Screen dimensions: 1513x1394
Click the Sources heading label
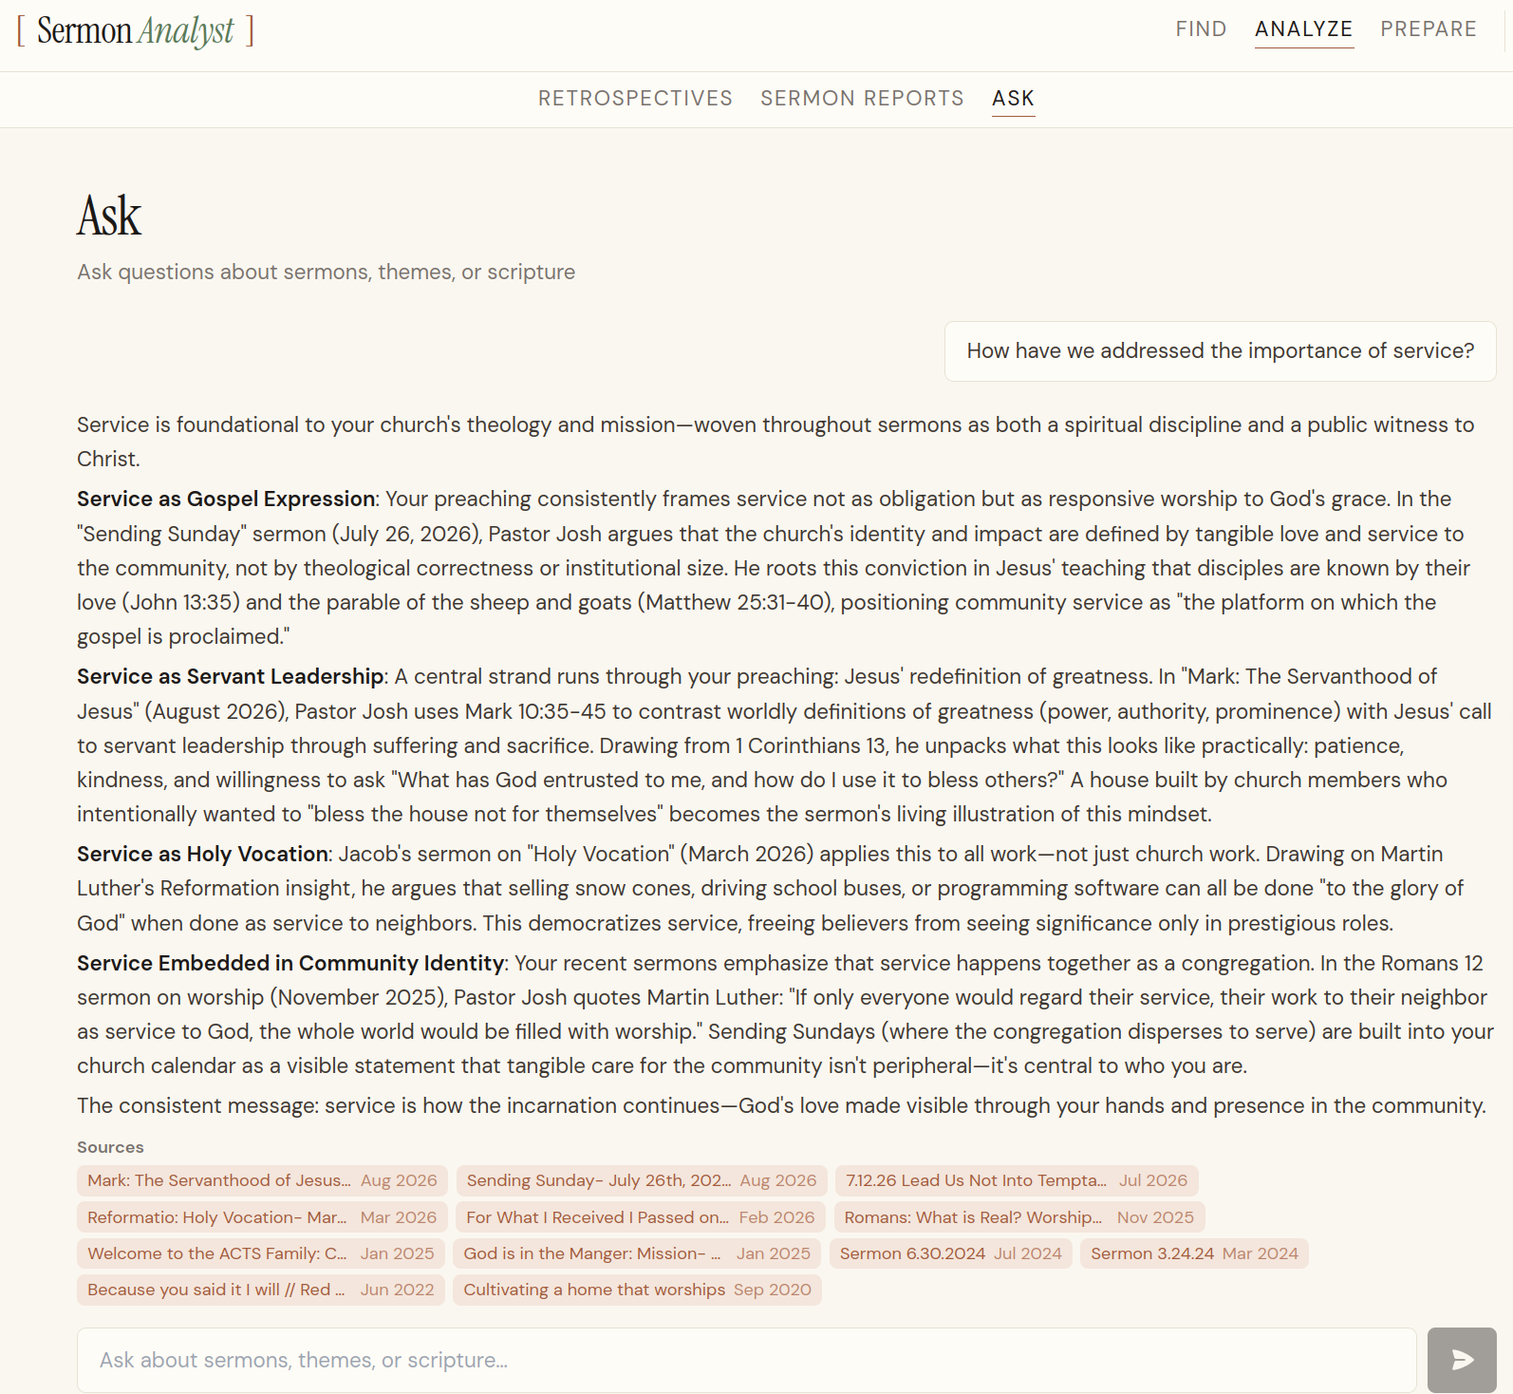click(x=110, y=1147)
